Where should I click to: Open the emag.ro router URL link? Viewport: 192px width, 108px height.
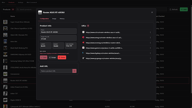[104, 37]
